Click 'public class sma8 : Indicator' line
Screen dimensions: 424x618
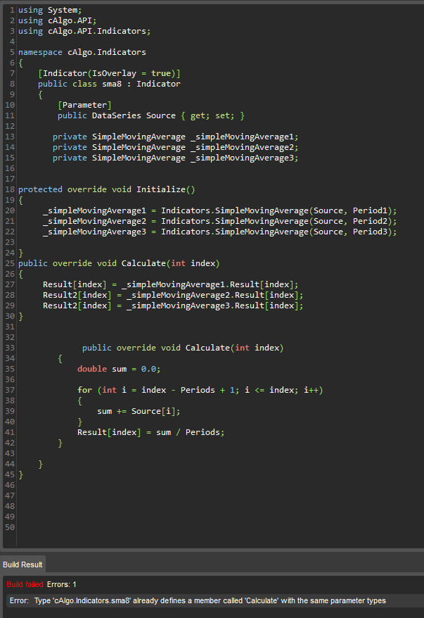pos(109,84)
